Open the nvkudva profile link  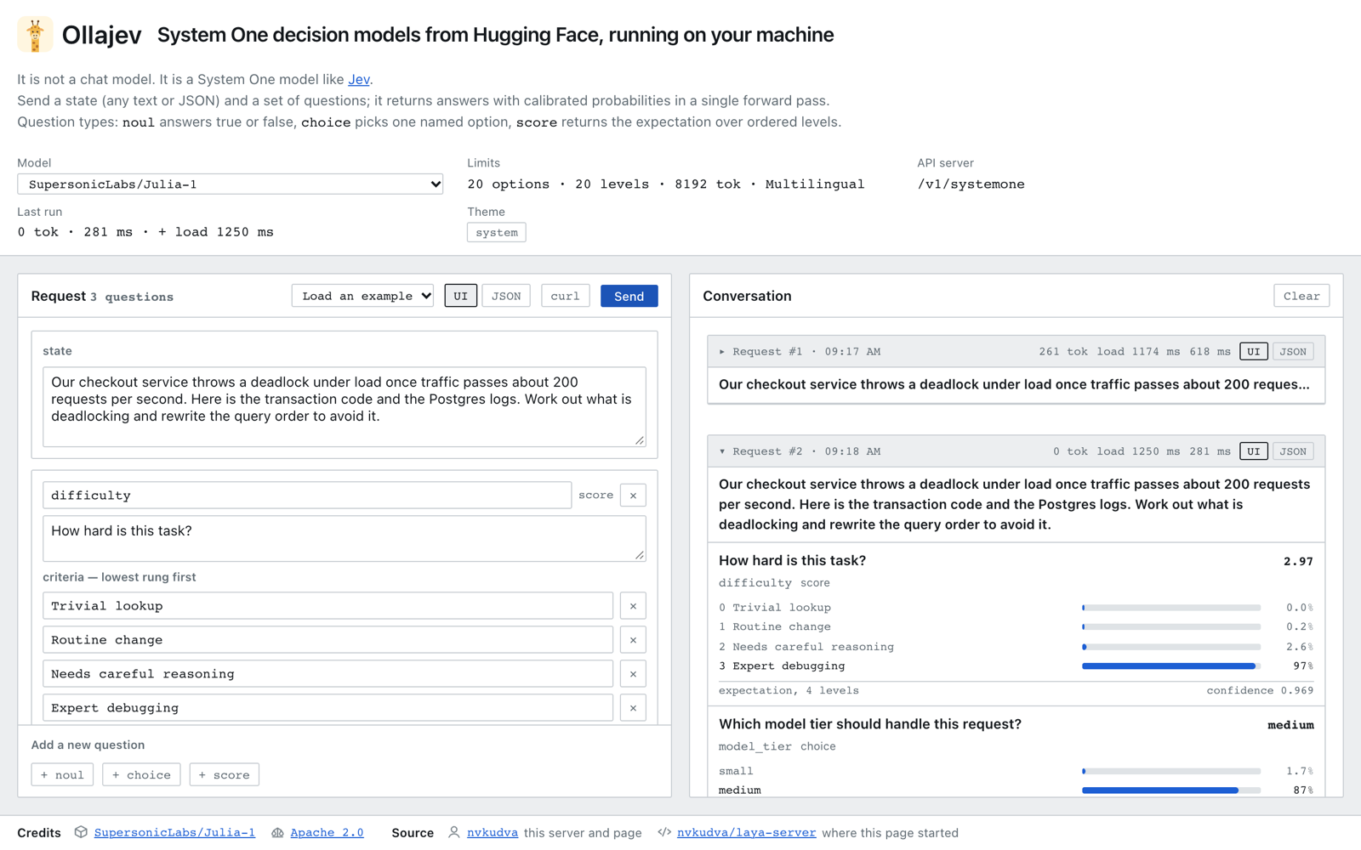click(x=493, y=832)
